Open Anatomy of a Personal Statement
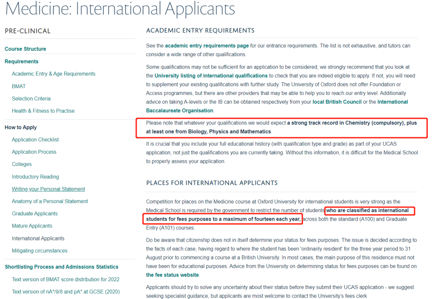Screen dimensions: 436x299 pos(50,201)
